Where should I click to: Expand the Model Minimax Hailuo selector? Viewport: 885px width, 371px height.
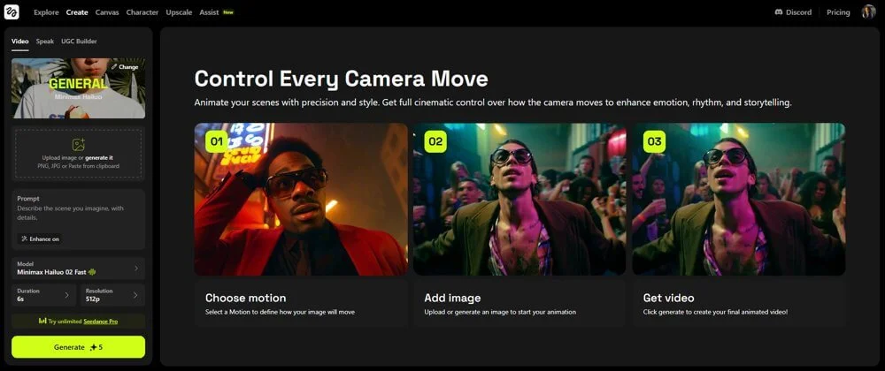78,268
